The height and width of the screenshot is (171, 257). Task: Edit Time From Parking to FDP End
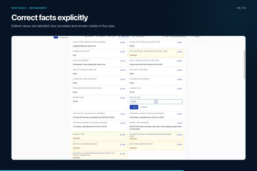click(x=122, y=123)
